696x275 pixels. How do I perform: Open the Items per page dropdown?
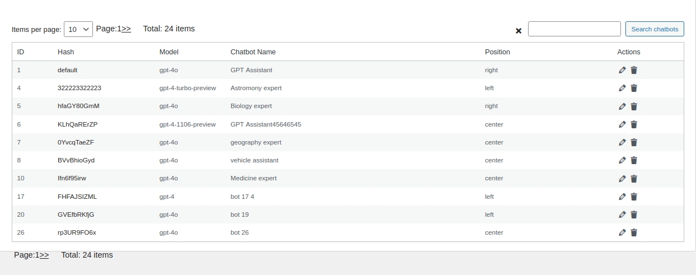(x=78, y=29)
